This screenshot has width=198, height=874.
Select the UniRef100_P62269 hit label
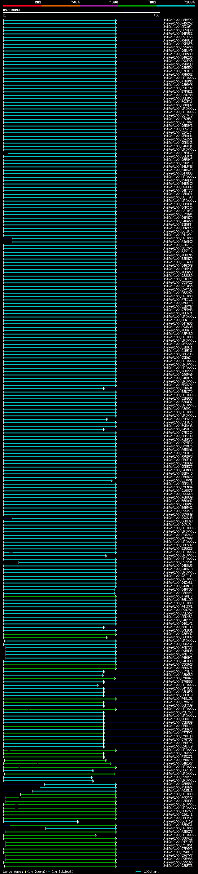coord(178,293)
